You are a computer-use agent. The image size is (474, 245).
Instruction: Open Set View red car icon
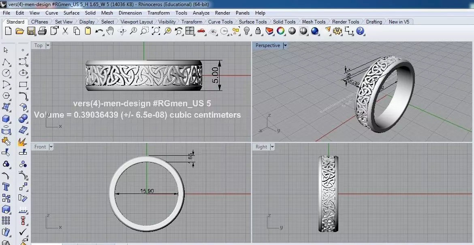(x=201, y=31)
